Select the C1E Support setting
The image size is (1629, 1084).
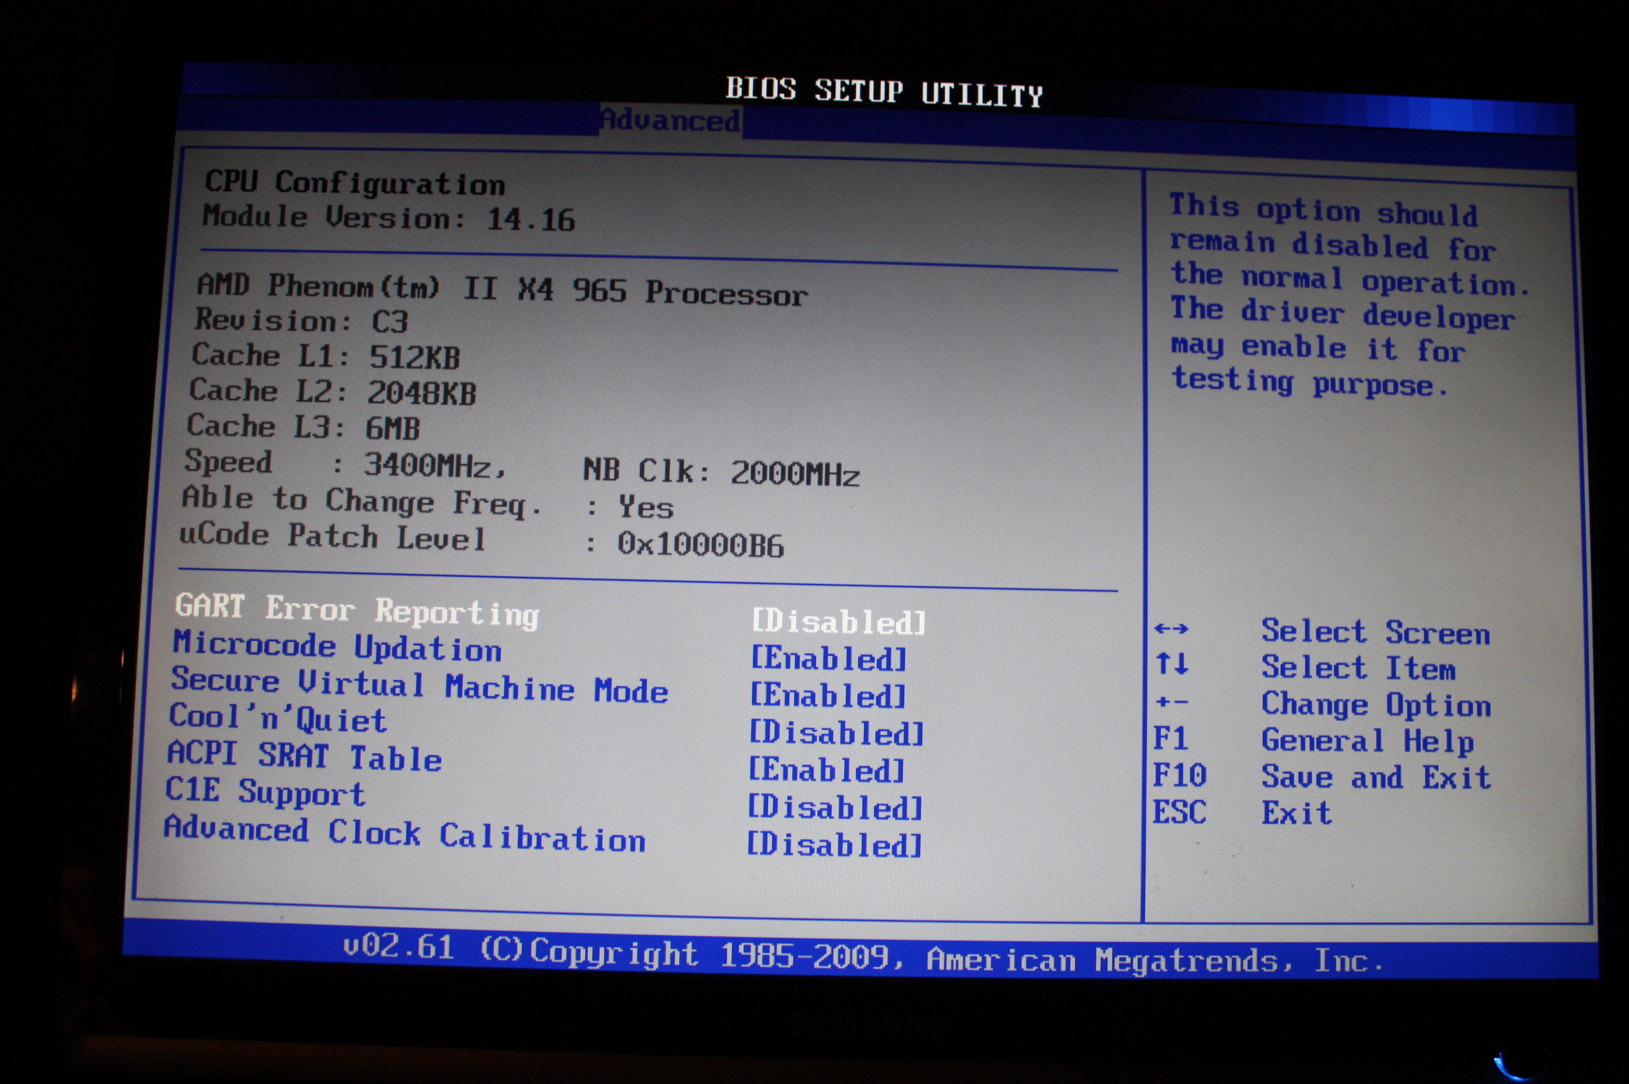click(265, 792)
